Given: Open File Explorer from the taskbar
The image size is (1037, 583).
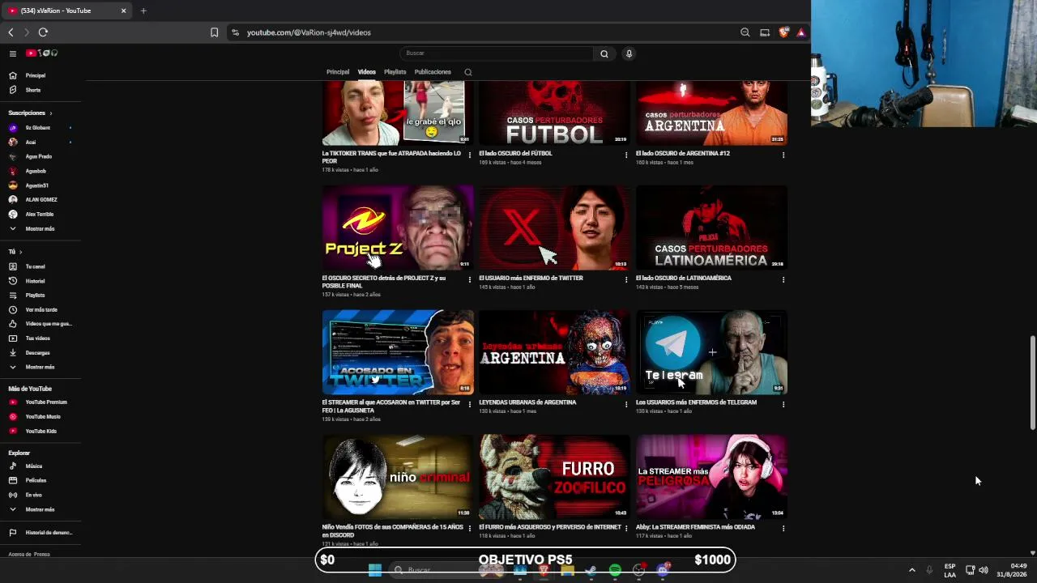Looking at the screenshot, I should click(x=567, y=571).
